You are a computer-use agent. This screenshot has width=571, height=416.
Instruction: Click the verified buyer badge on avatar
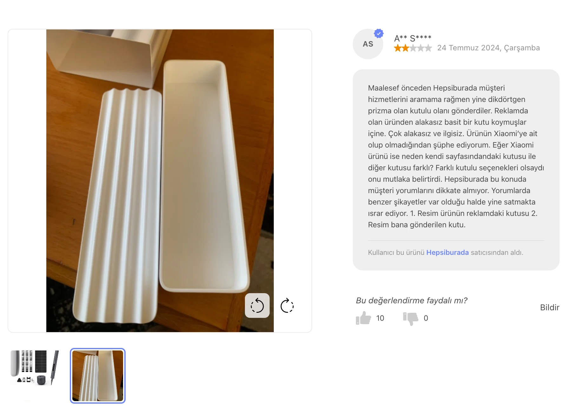[379, 33]
